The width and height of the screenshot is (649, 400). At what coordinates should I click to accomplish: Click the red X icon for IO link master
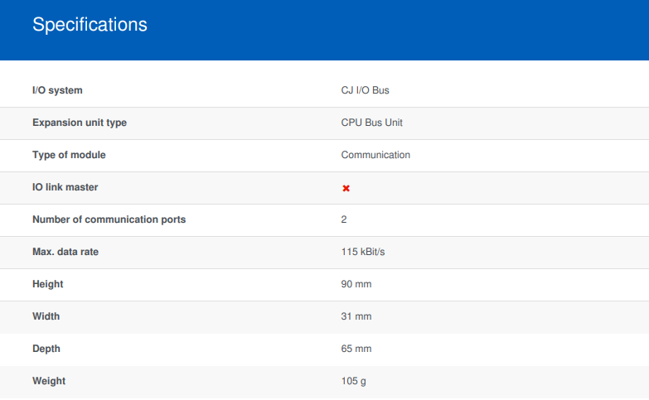[346, 188]
